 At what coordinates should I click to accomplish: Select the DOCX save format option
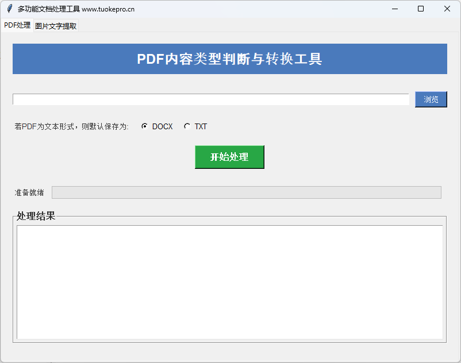coord(157,126)
